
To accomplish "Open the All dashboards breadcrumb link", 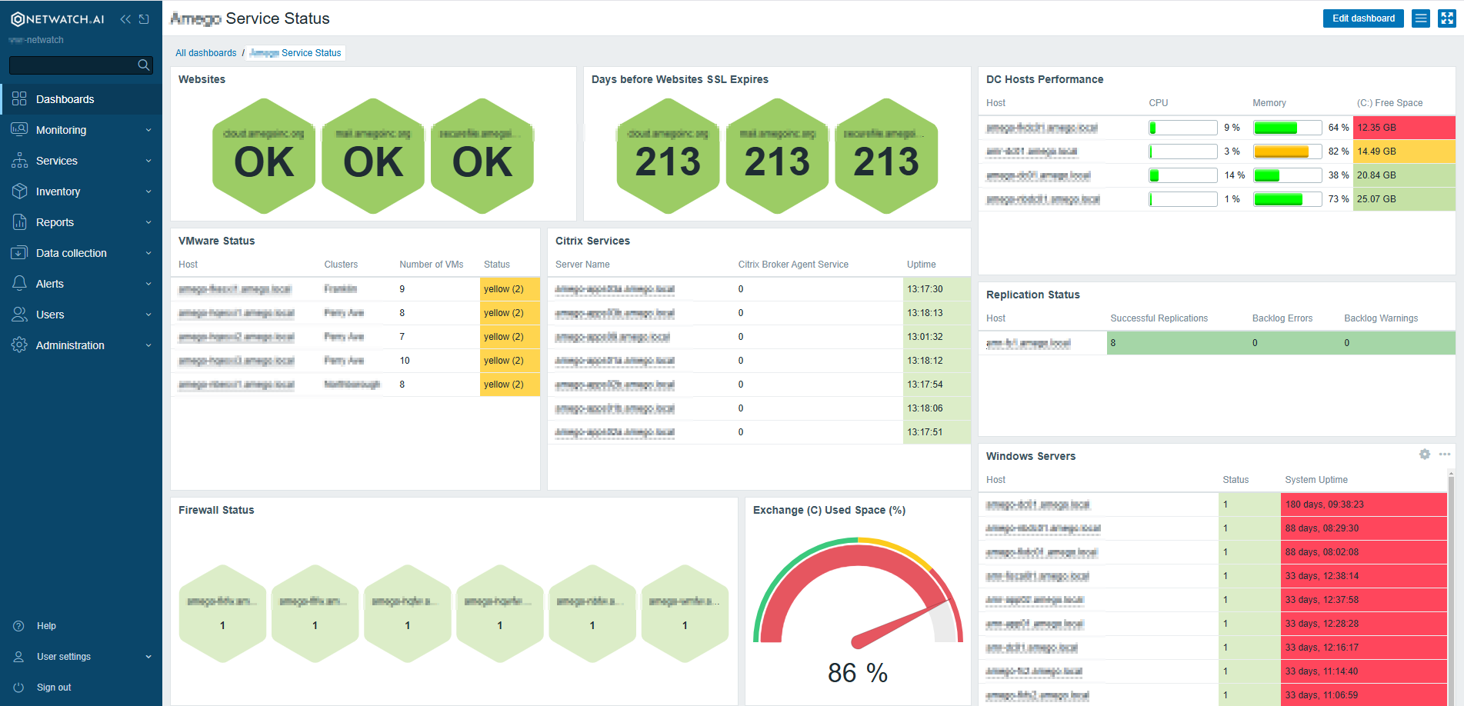I will click(205, 52).
